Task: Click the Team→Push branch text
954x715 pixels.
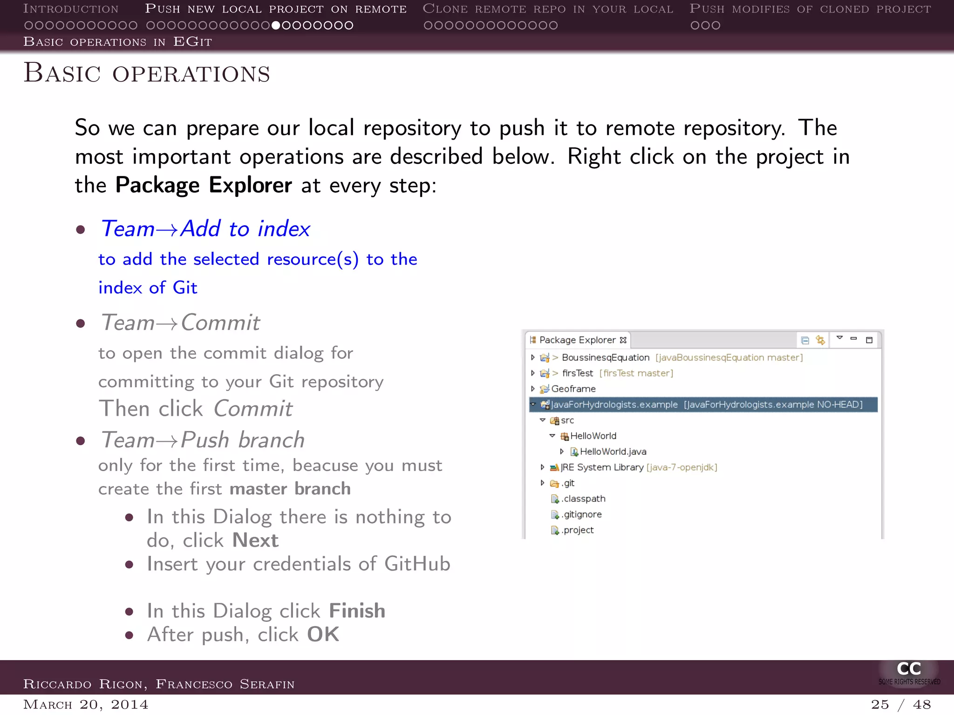Action: click(x=203, y=440)
